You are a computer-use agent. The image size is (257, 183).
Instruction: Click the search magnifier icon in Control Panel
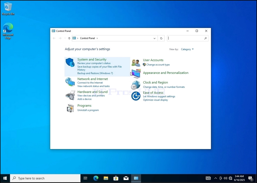pyautogui.click(x=205, y=38)
